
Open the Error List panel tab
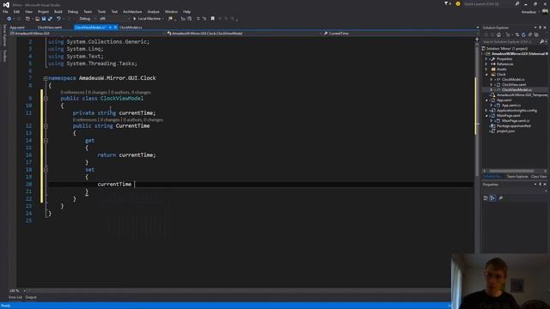(x=15, y=298)
